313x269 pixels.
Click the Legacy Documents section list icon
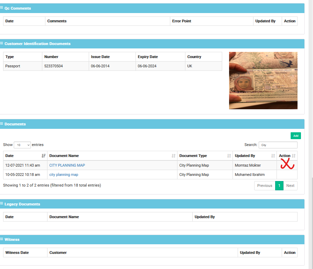coord(1,203)
